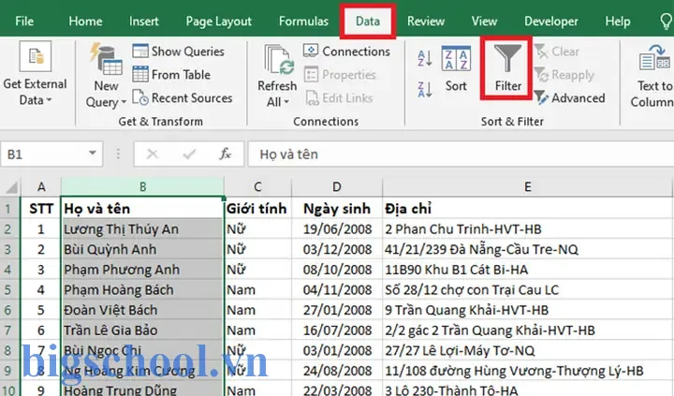The image size is (674, 396).
Task: Click the Enter checkmark in formula bar
Action: [189, 154]
